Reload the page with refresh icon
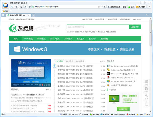Screen dimensions: 153x117 (21, 7)
